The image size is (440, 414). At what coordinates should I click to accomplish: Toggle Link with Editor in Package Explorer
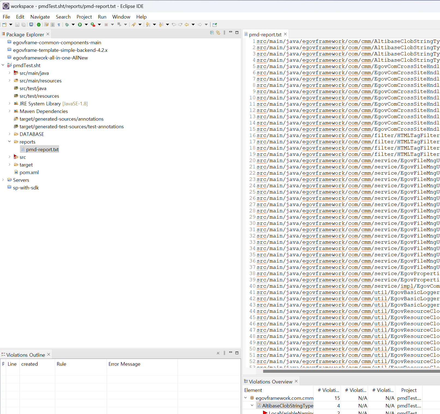pos(218,32)
